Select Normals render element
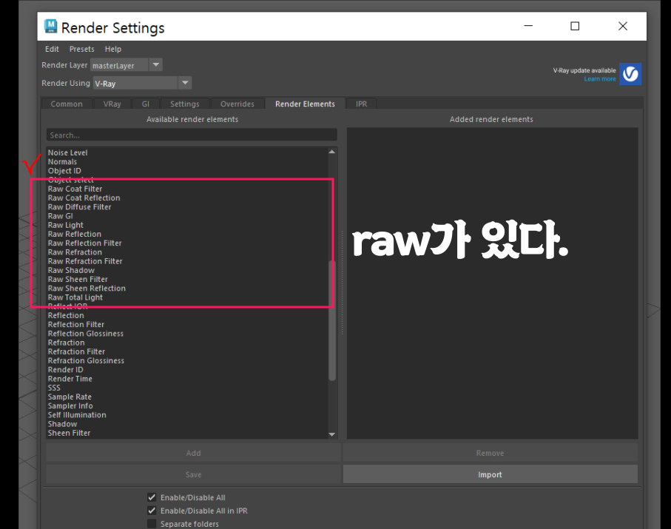Viewport: 671px width, 529px height. [62, 162]
